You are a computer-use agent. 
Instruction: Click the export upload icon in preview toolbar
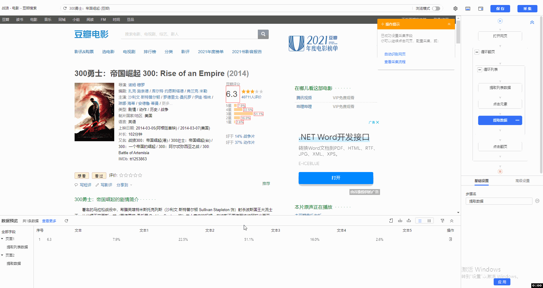click(x=409, y=221)
